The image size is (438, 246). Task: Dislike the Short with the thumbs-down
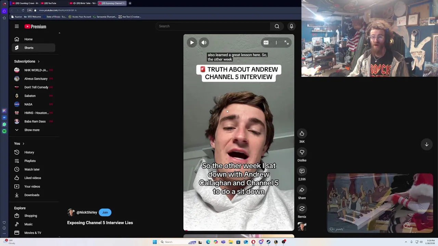click(x=302, y=152)
